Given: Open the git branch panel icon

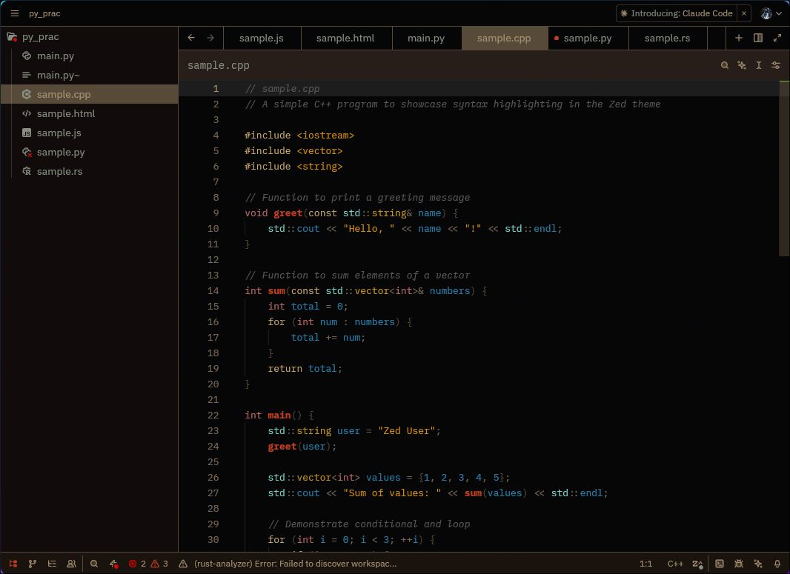Looking at the screenshot, I should pos(33,564).
